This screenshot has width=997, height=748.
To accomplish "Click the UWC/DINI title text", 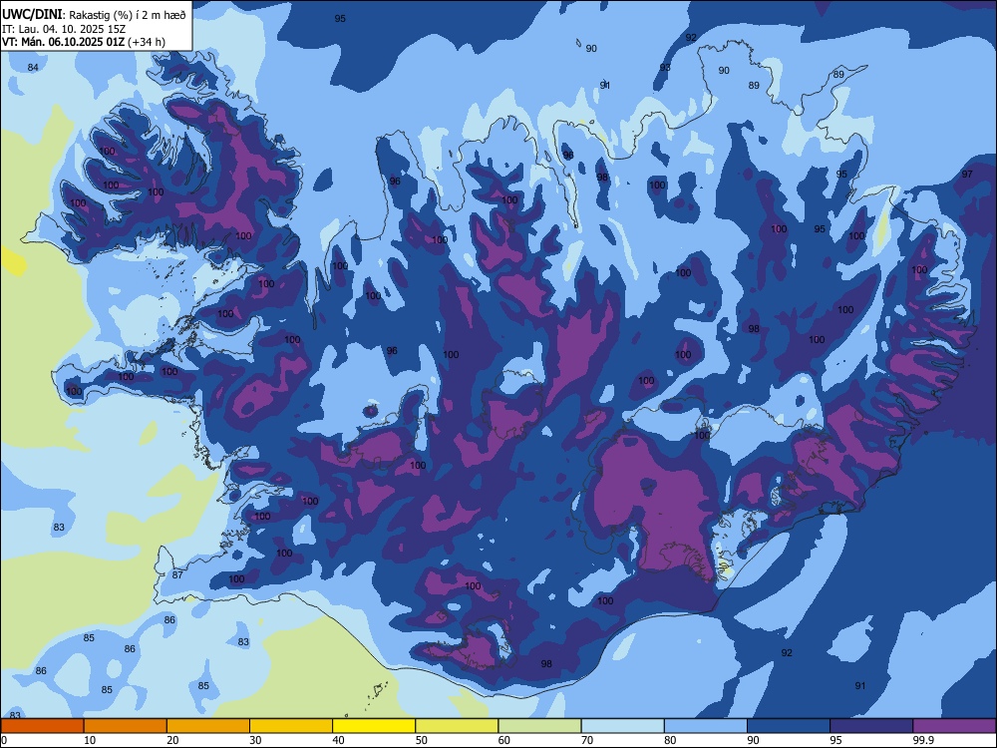I will click(x=32, y=15).
